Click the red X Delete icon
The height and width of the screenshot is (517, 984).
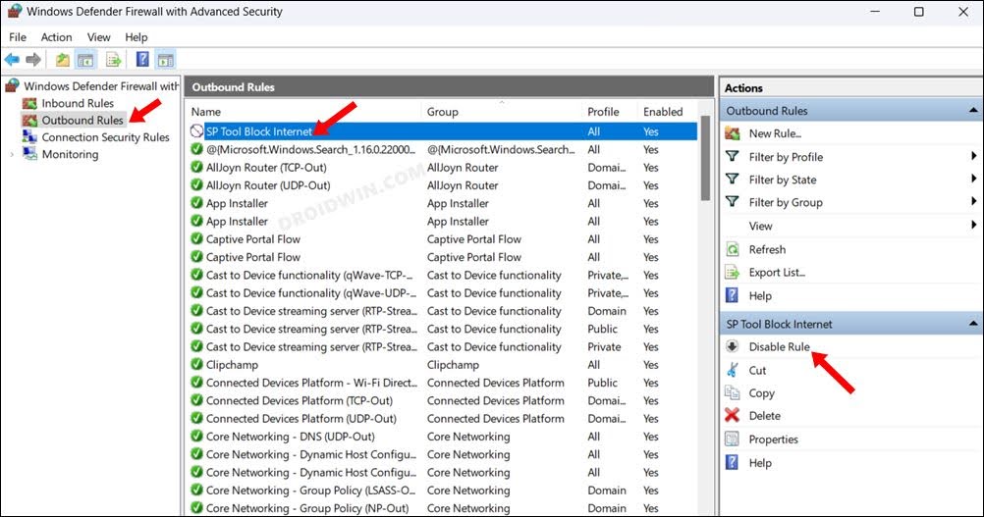point(733,416)
